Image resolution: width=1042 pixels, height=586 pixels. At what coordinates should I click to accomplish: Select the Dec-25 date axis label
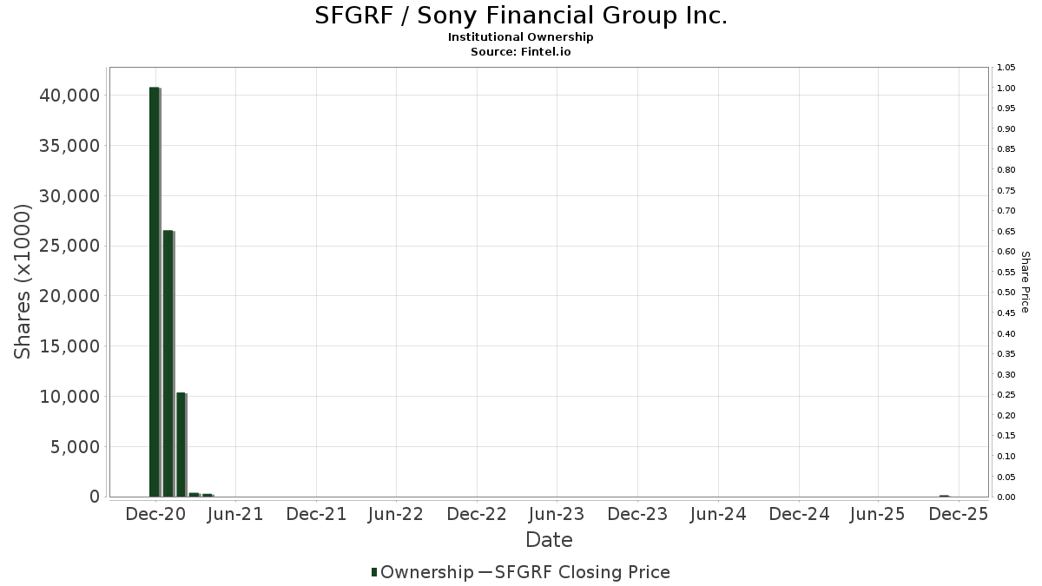[959, 514]
